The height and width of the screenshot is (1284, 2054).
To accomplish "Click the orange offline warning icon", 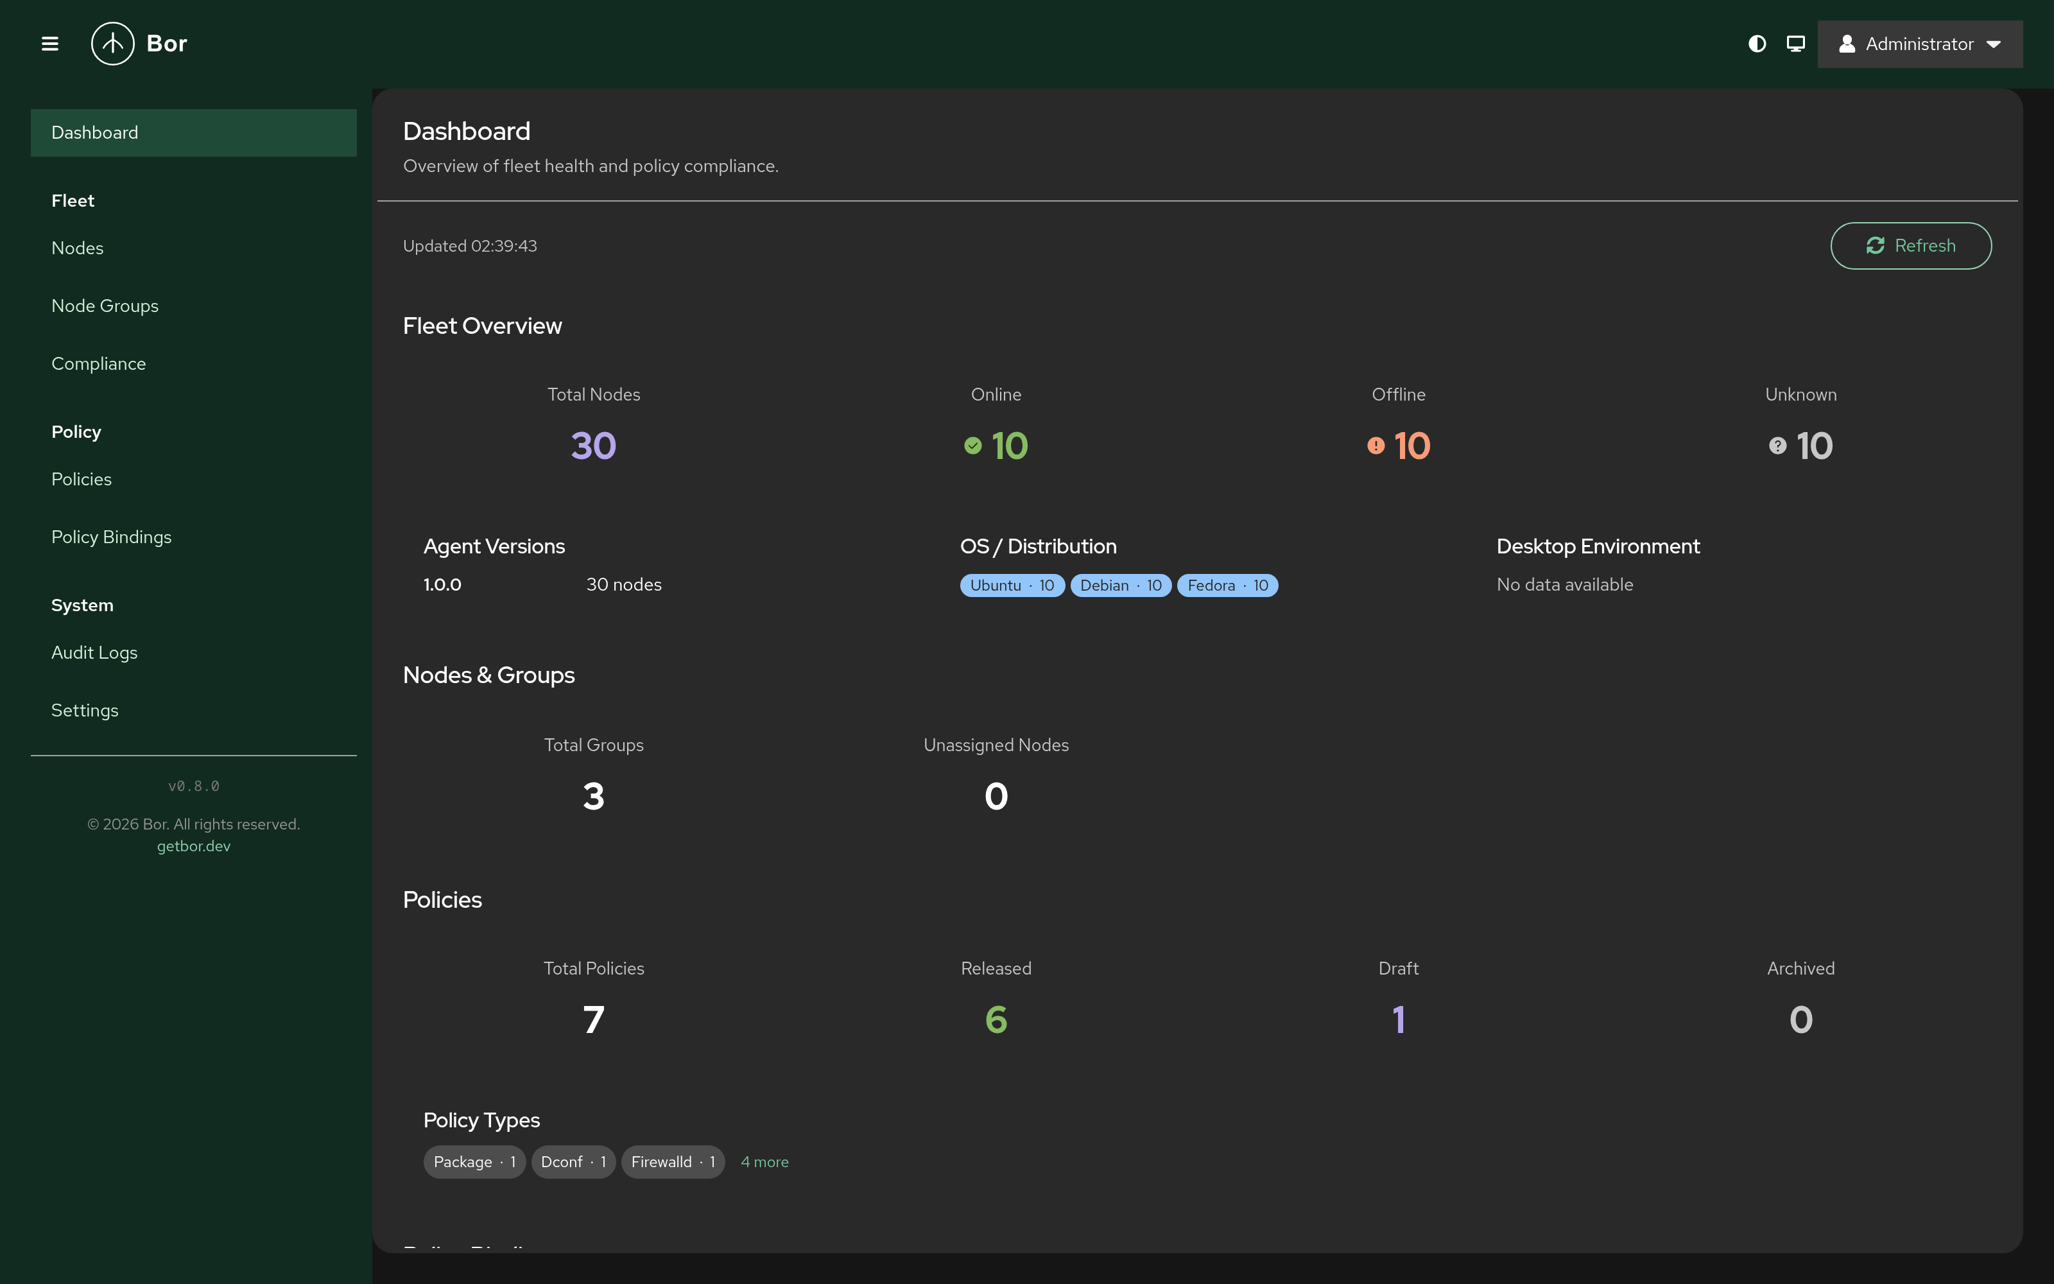I will 1376,446.
